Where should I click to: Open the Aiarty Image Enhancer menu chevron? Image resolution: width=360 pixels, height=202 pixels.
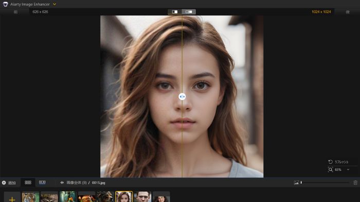click(55, 4)
